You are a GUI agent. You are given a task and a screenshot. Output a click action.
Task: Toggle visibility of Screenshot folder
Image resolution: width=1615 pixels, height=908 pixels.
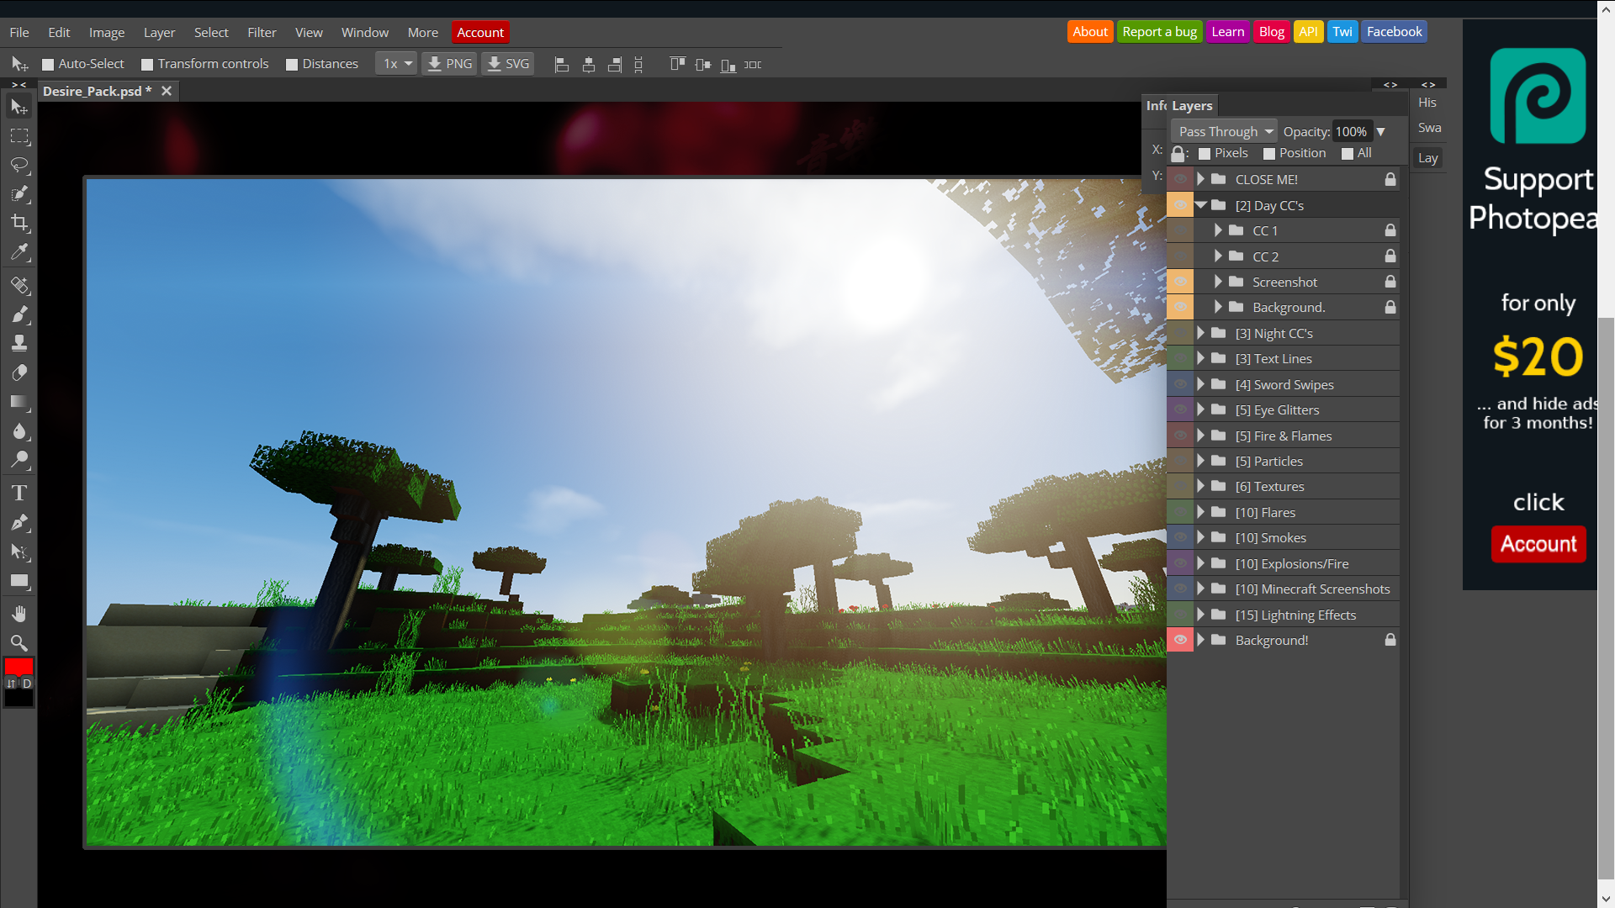(x=1180, y=282)
